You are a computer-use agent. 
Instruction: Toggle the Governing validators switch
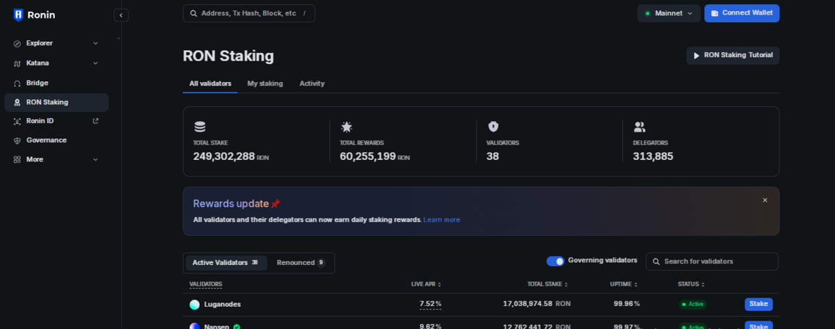(555, 261)
